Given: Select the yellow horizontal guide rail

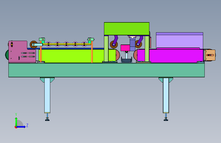Looking at the screenshot, I should pos(67,44).
